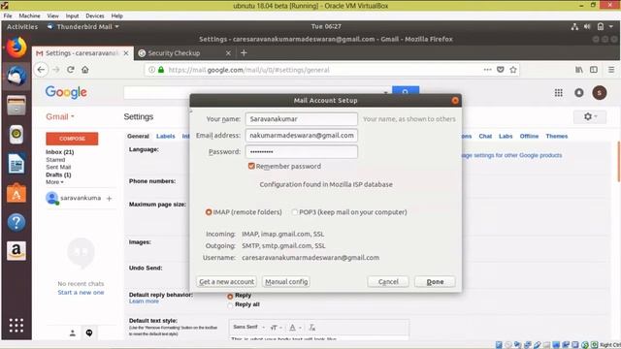
Task: Toggle the Firefox sidebar icon
Action: pyautogui.click(x=594, y=70)
